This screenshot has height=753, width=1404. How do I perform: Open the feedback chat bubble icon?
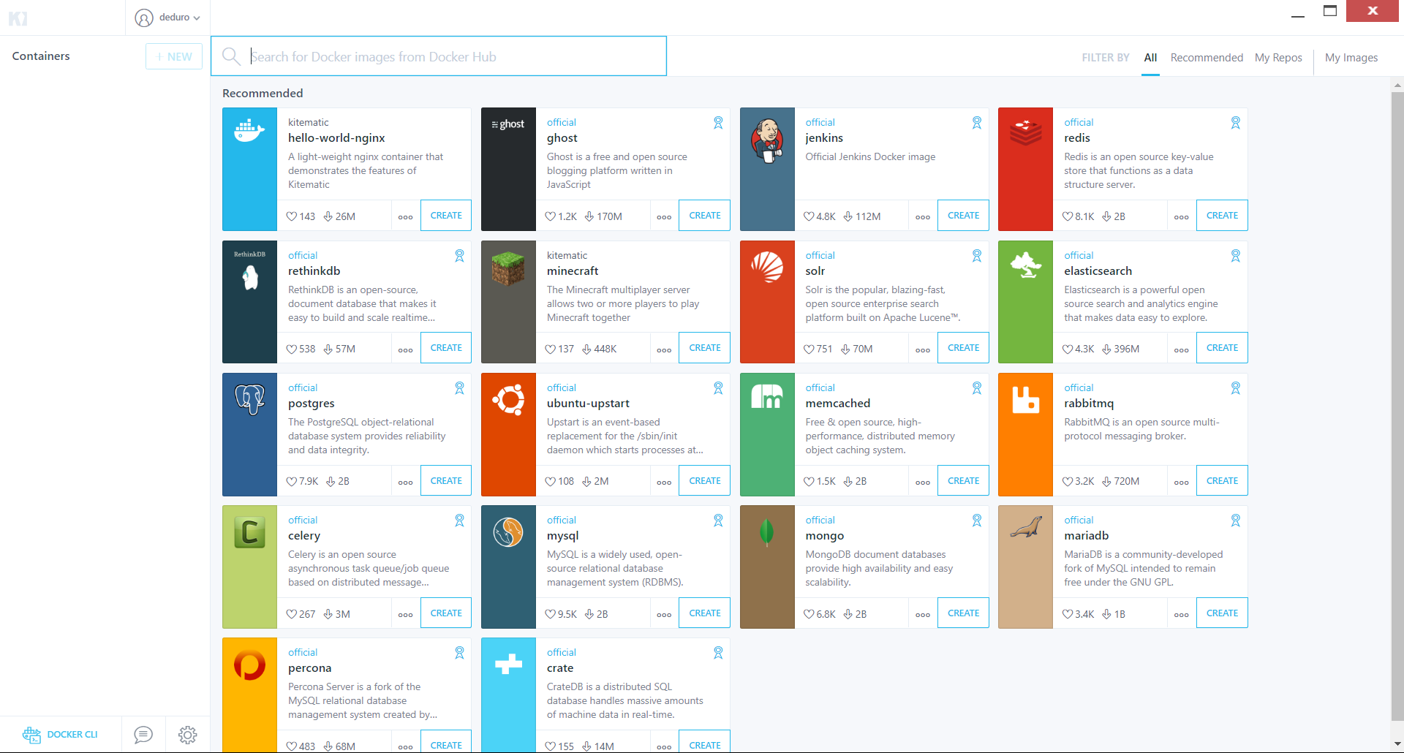[143, 734]
